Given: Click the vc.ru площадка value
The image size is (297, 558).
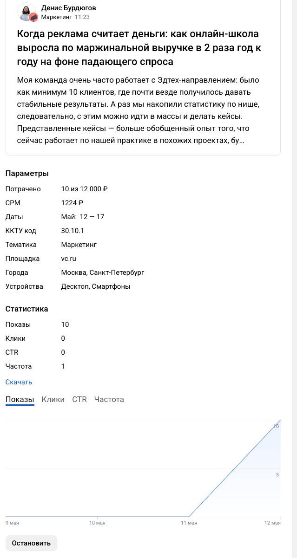Looking at the screenshot, I should click(x=68, y=259).
